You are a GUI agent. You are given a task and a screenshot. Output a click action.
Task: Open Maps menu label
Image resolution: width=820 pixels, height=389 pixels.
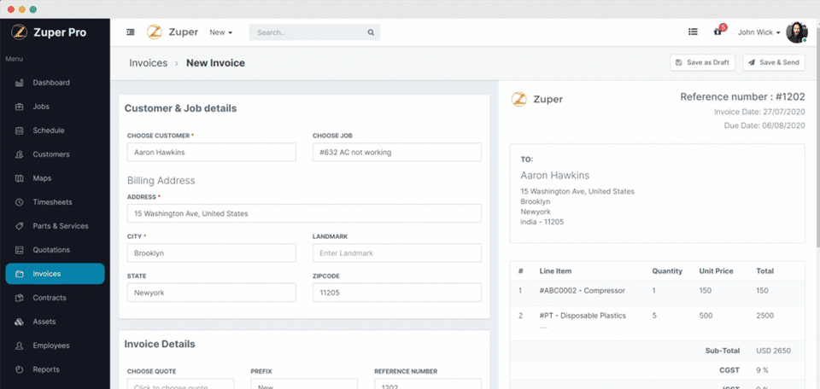coord(43,178)
